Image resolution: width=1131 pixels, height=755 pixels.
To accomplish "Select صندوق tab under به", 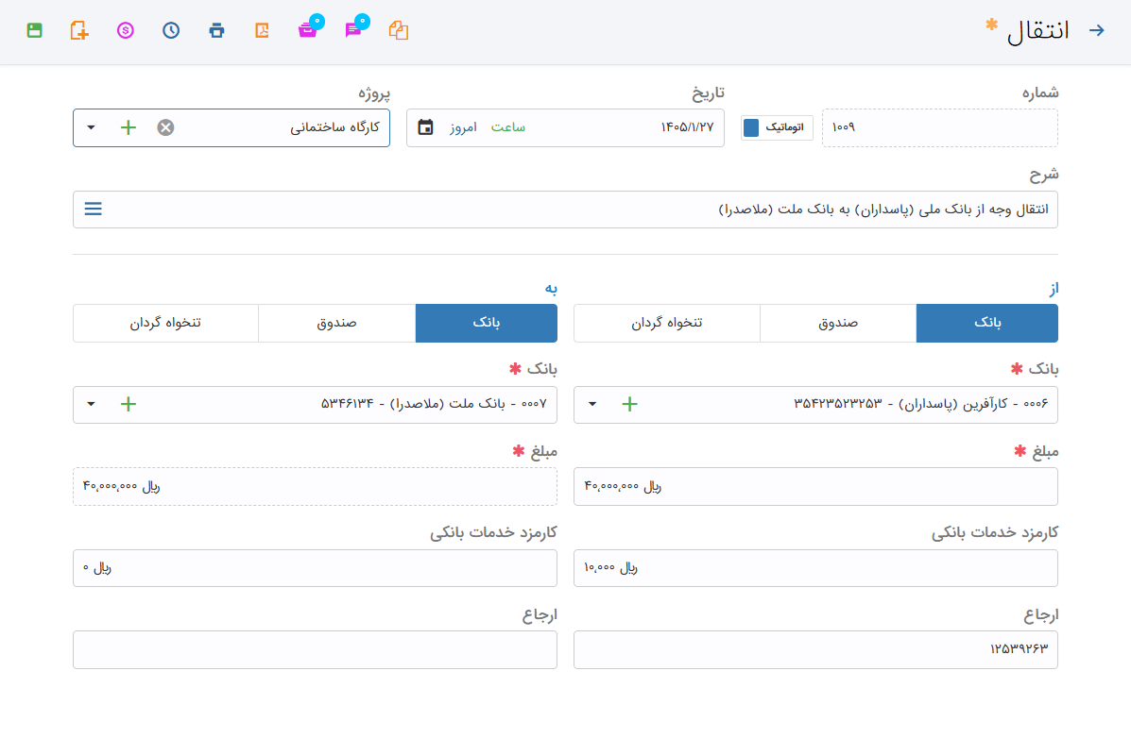I will pyautogui.click(x=337, y=323).
